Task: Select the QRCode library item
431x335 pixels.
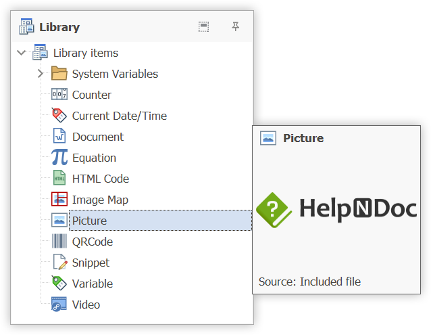Action: pos(93,242)
